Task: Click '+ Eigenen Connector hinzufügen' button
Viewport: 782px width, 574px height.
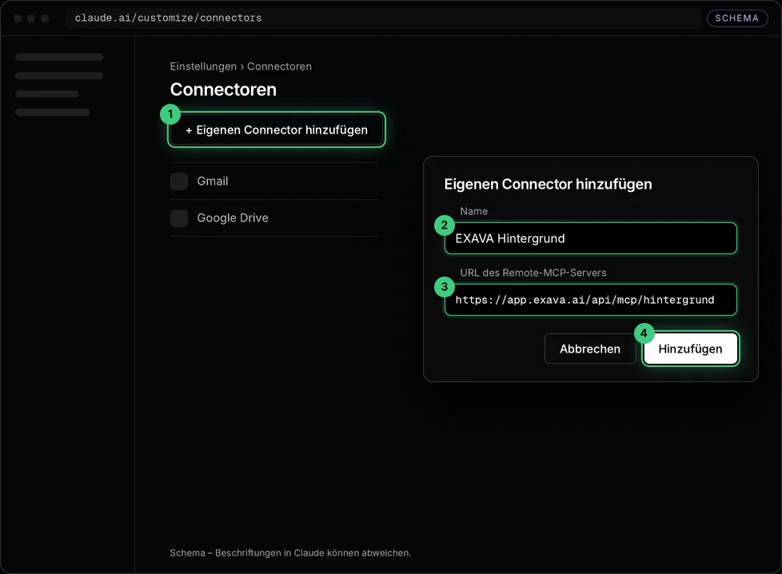Action: (277, 130)
